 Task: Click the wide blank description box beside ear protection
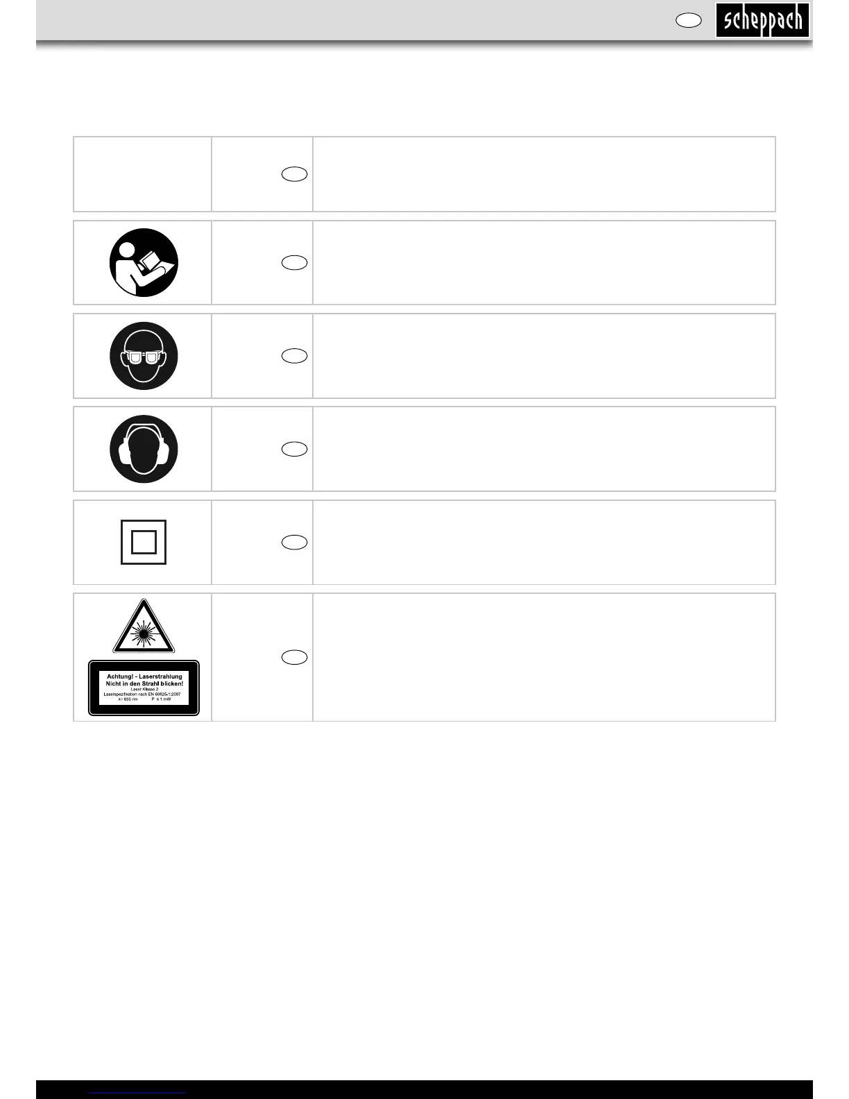(x=544, y=449)
